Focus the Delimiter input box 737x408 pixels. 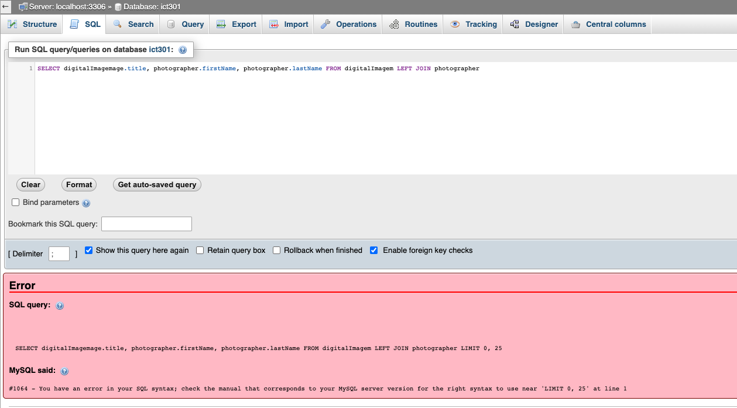tap(59, 253)
